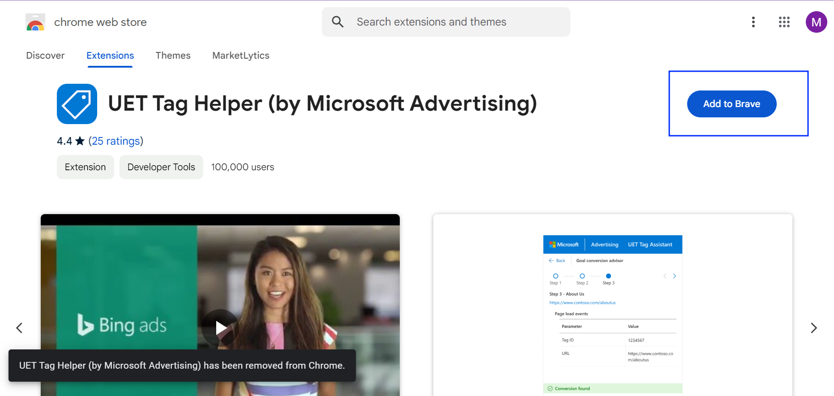Show the next screenshot with right arrow

(x=814, y=328)
